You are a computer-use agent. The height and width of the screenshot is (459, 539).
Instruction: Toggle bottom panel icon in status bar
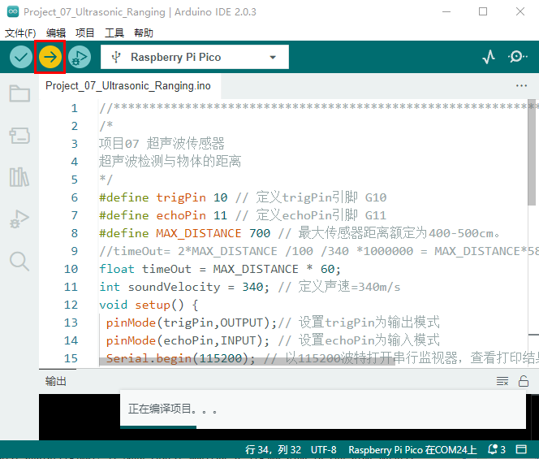tap(521, 449)
